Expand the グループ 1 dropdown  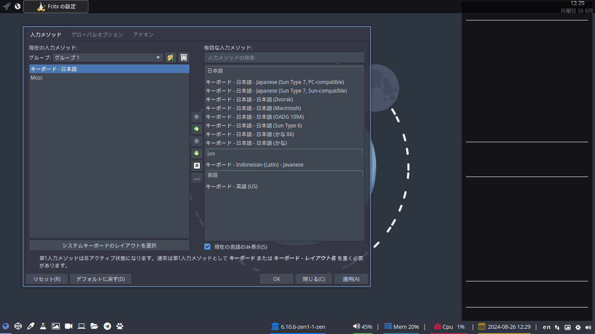tap(108, 57)
